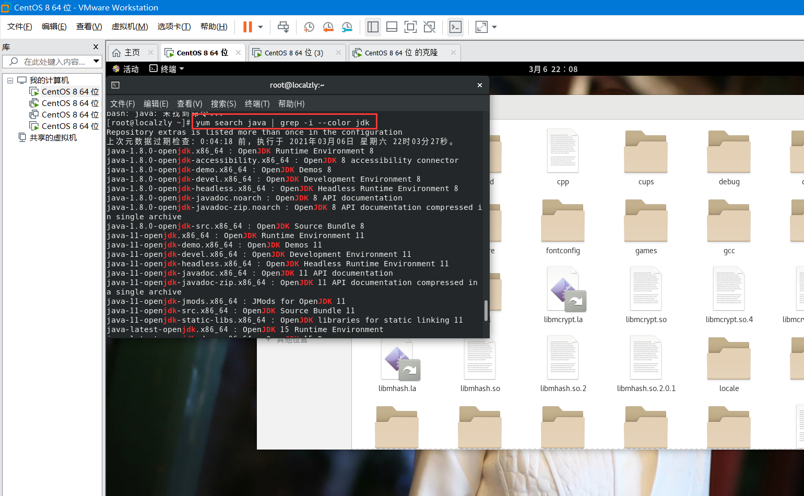The height and width of the screenshot is (496, 804).
Task: Click the 活动 activities button in GNOME
Action: (x=126, y=69)
